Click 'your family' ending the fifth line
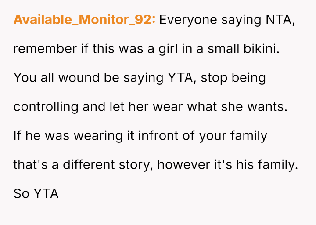Viewport: 316px width, 225px height. (x=233, y=136)
